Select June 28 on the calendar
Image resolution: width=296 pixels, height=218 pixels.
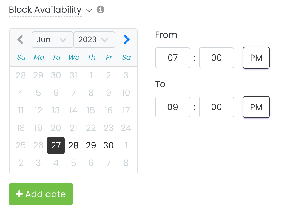tap(73, 145)
